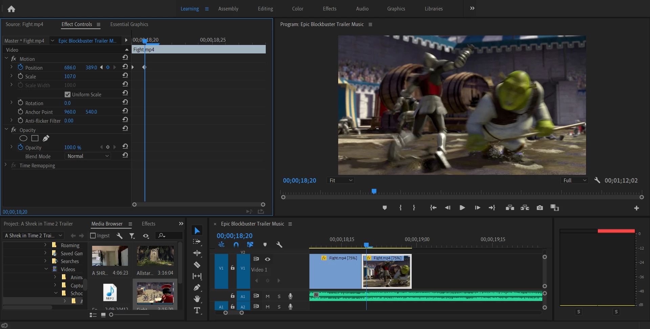Open timeline display settings wrench
Screen dimensions: 650x329
pos(279,244)
